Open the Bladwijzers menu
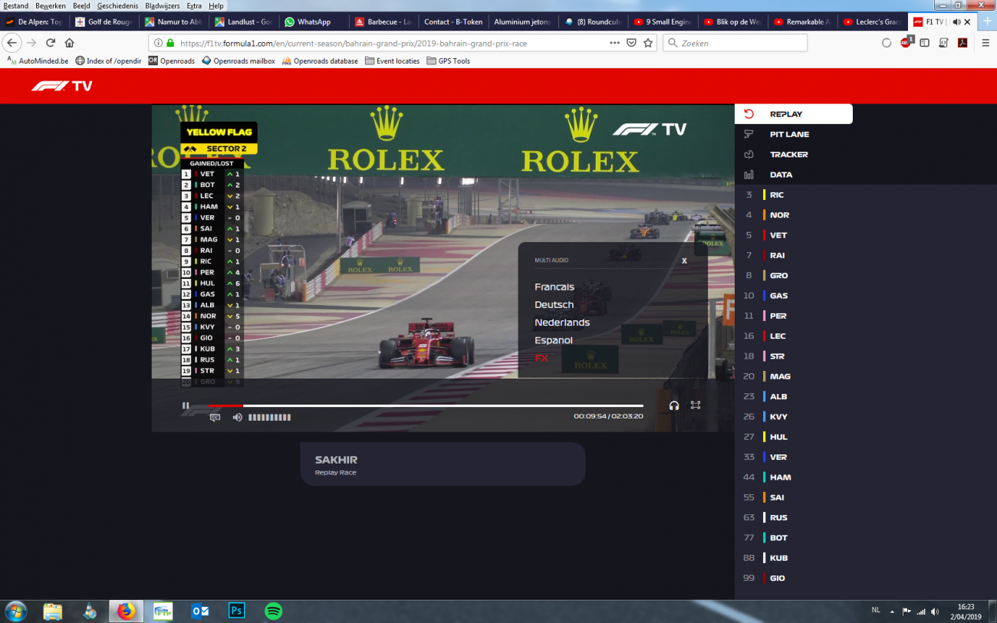The width and height of the screenshot is (997, 623). 162,5
